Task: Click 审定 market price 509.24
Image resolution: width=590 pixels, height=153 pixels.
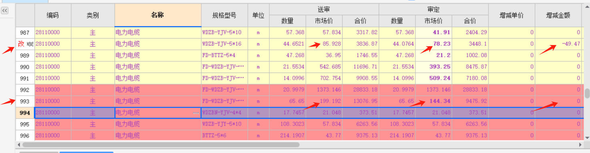Action: tap(433, 78)
